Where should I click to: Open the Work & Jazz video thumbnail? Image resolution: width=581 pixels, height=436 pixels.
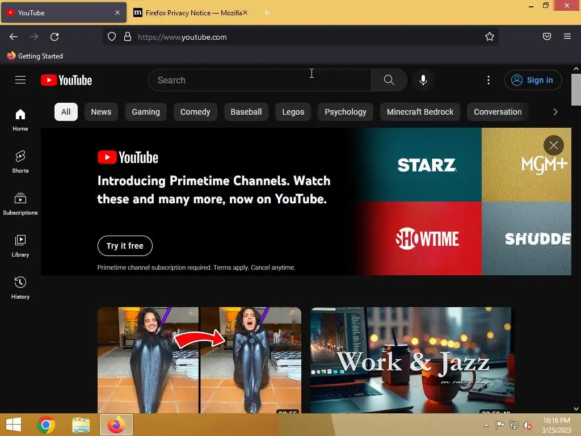pyautogui.click(x=412, y=360)
